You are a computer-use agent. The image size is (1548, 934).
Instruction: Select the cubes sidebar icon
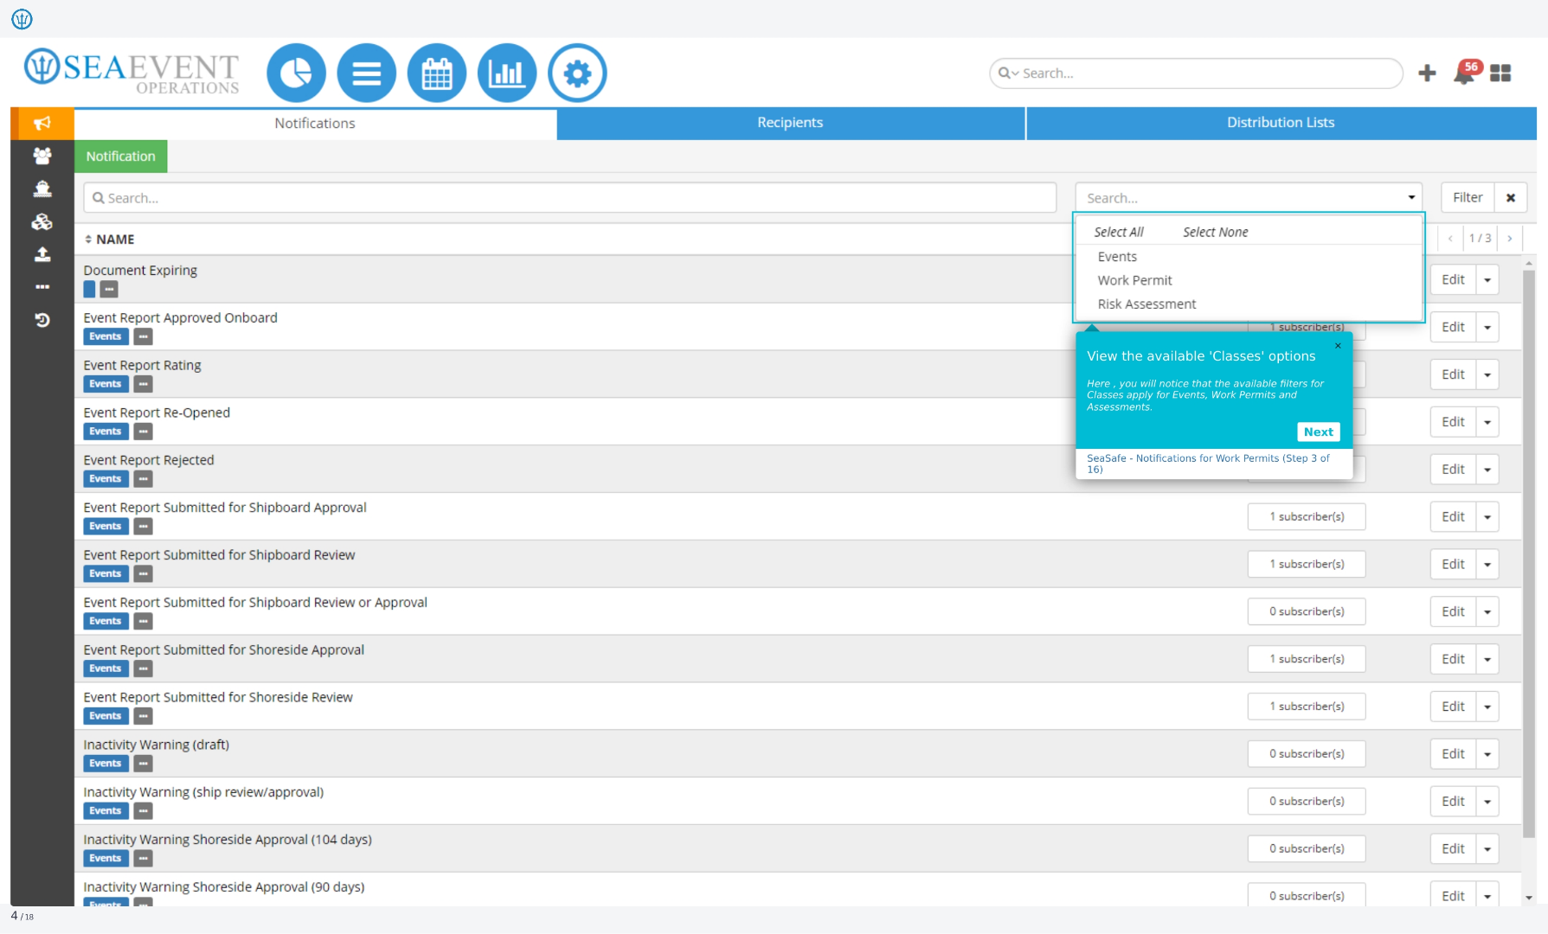pyautogui.click(x=42, y=221)
